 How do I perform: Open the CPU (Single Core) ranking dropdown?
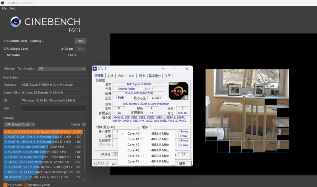click(x=19, y=124)
